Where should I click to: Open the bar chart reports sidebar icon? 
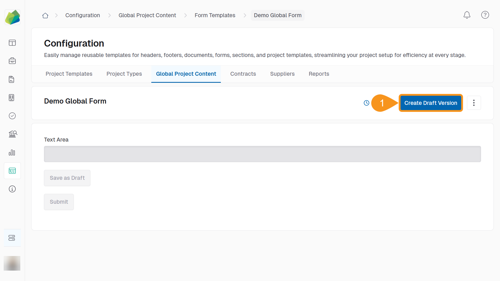click(12, 152)
